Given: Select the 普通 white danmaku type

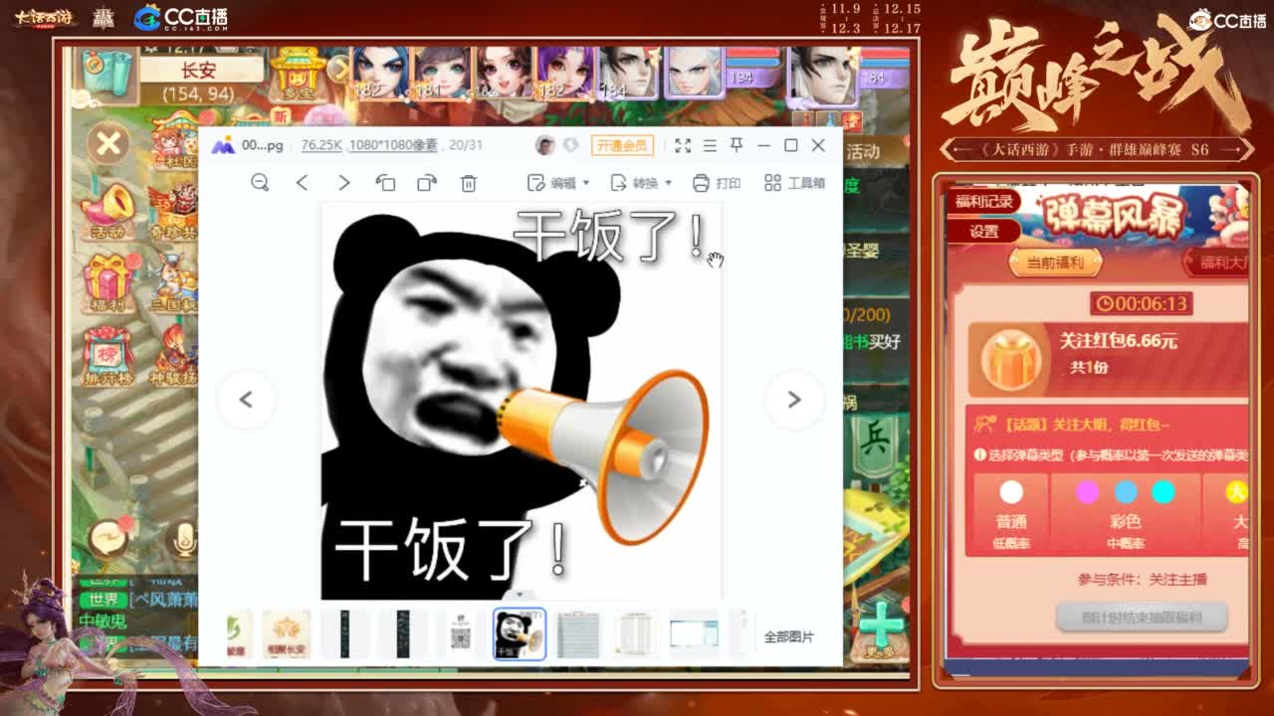Looking at the screenshot, I should [1011, 492].
